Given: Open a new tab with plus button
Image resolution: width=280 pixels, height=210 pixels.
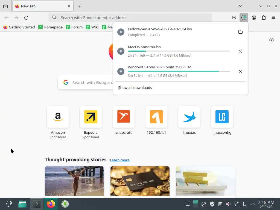Looking at the screenshot, I should coord(79,6).
